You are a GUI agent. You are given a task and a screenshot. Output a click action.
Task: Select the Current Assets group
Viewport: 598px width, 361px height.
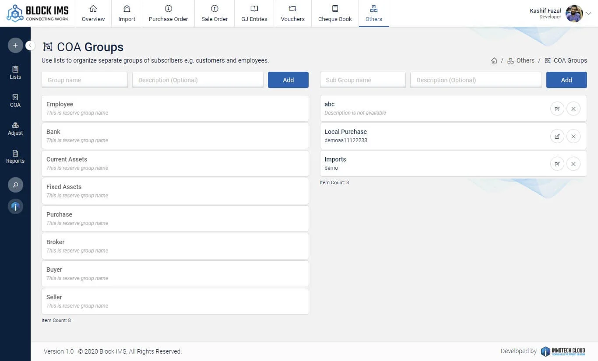pyautogui.click(x=175, y=163)
